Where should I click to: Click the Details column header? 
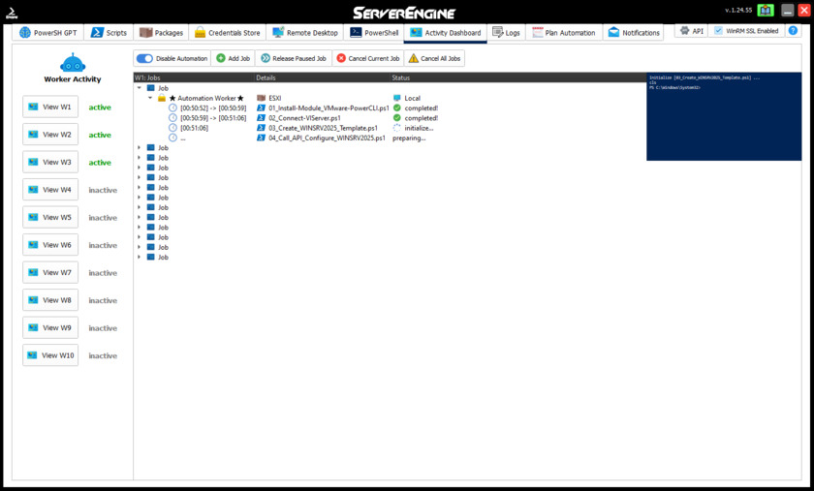(323, 77)
